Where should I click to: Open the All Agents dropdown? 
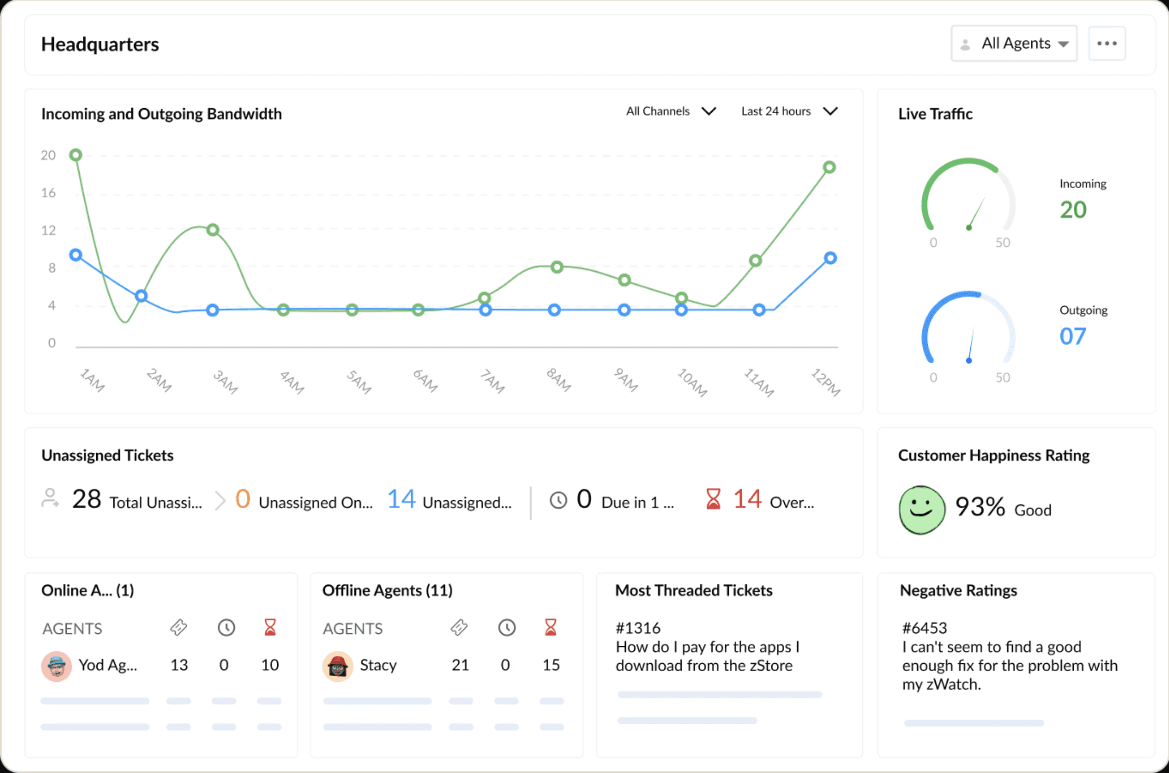1015,43
